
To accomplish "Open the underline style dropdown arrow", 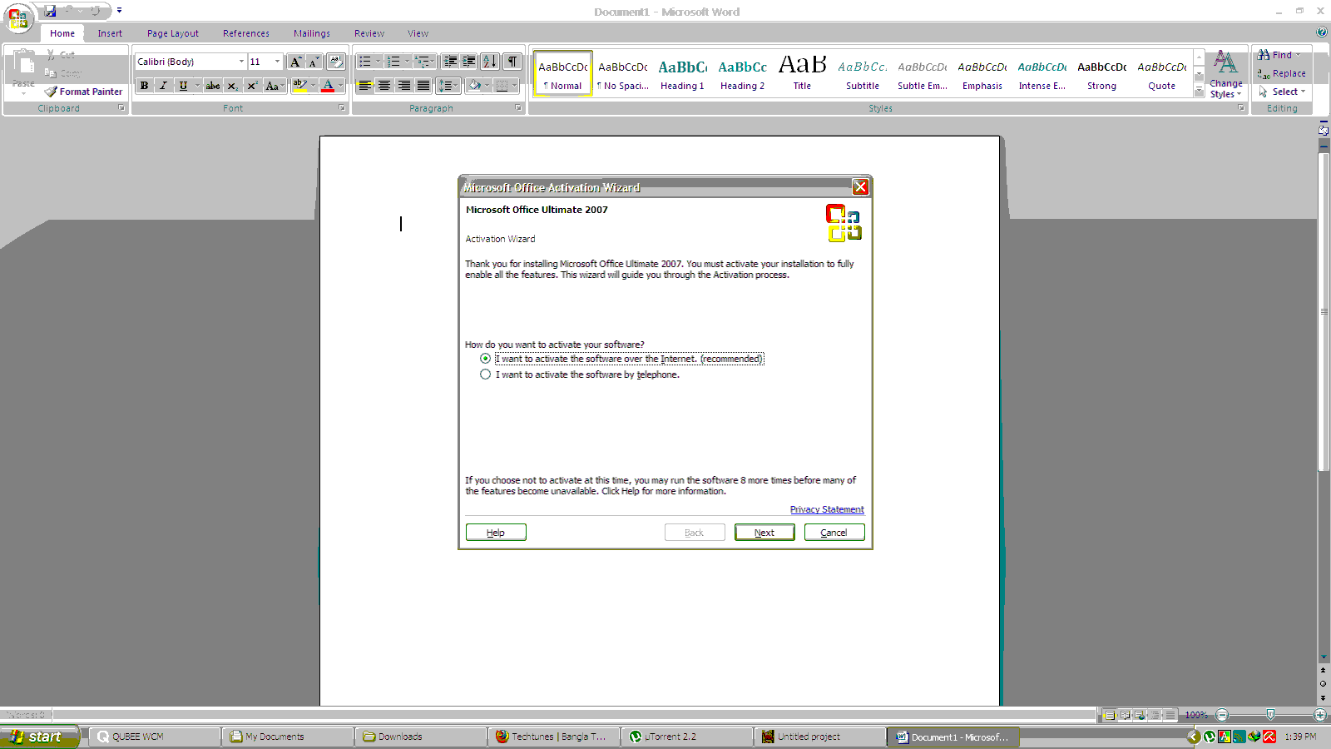I will pyautogui.click(x=197, y=86).
